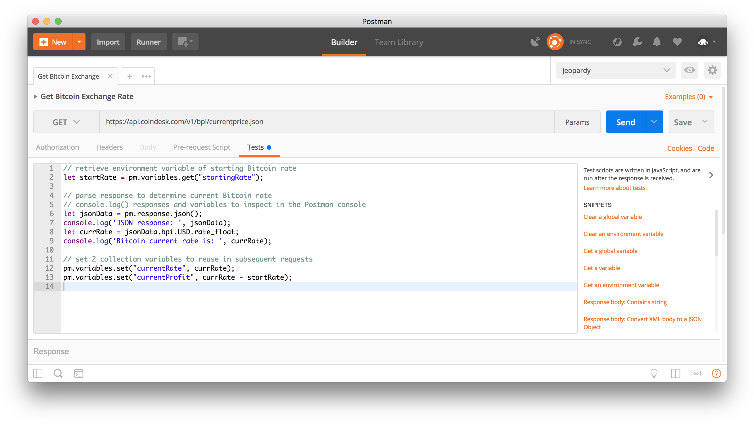
Task: Expand the Get Bitcoin Exchange Rate description
Action: 35,96
